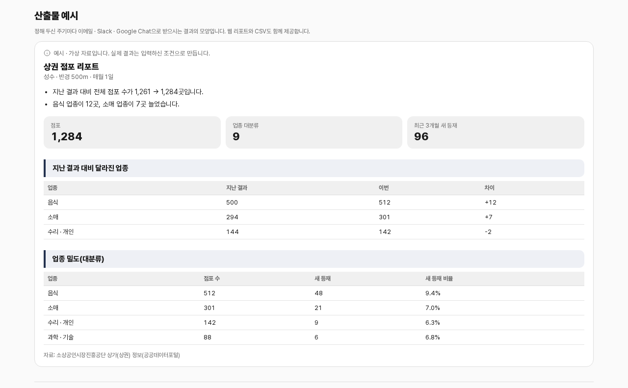
Task: Click the -2 difference value
Action: (x=488, y=232)
